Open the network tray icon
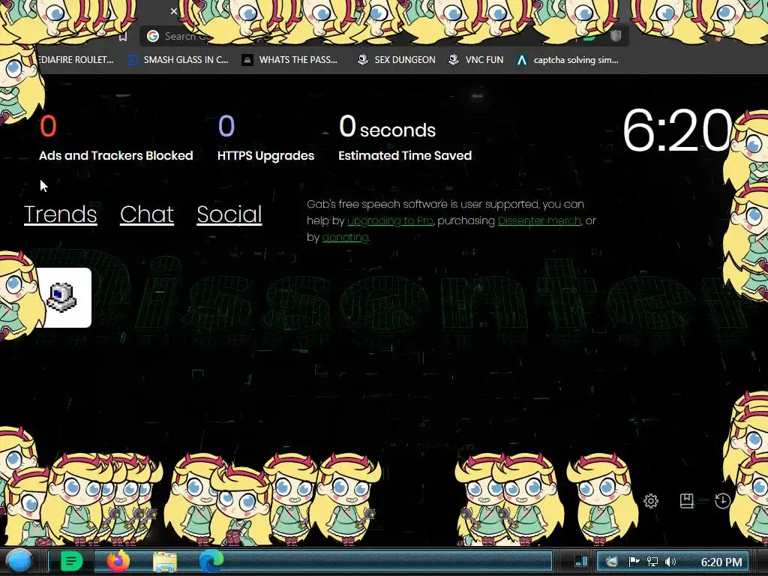 point(652,562)
